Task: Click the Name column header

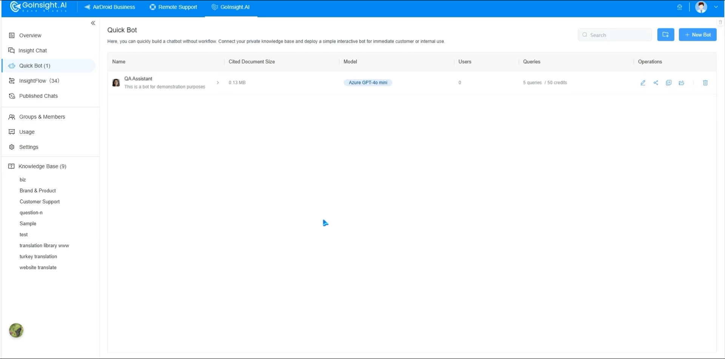Action: [119, 62]
